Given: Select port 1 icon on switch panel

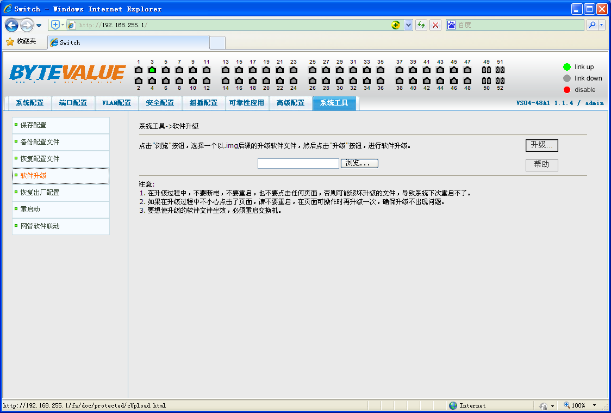Looking at the screenshot, I should 139,70.
